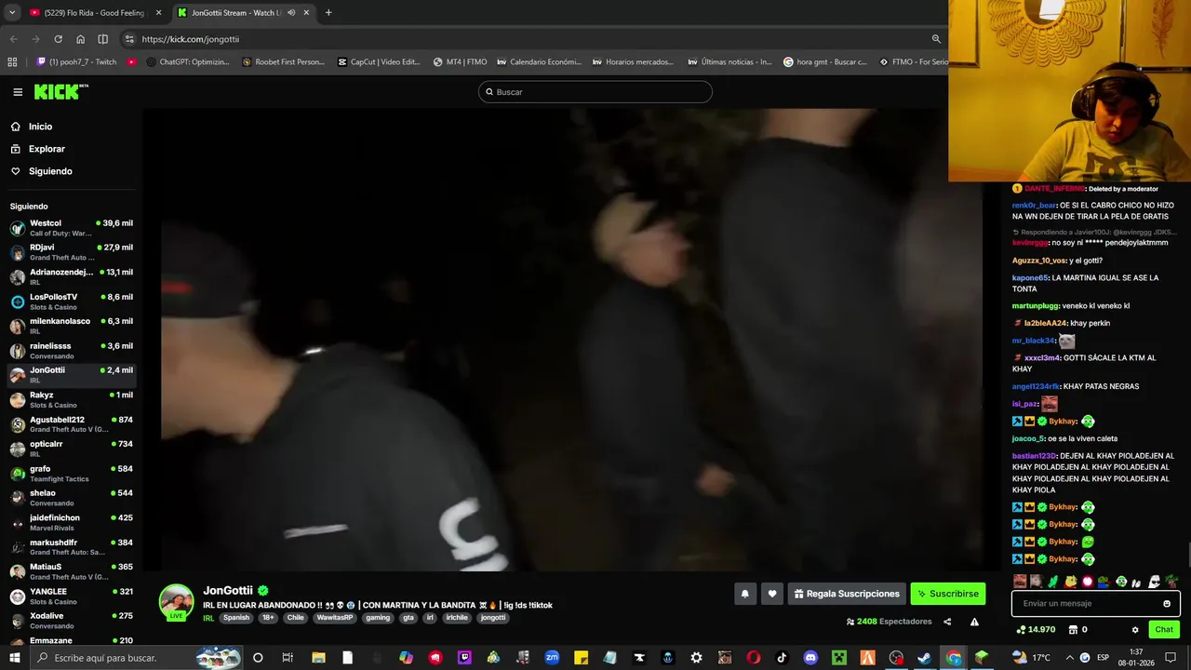The width and height of the screenshot is (1191, 670).
Task: Go to Inicio in the sidebar
Action: tap(40, 127)
